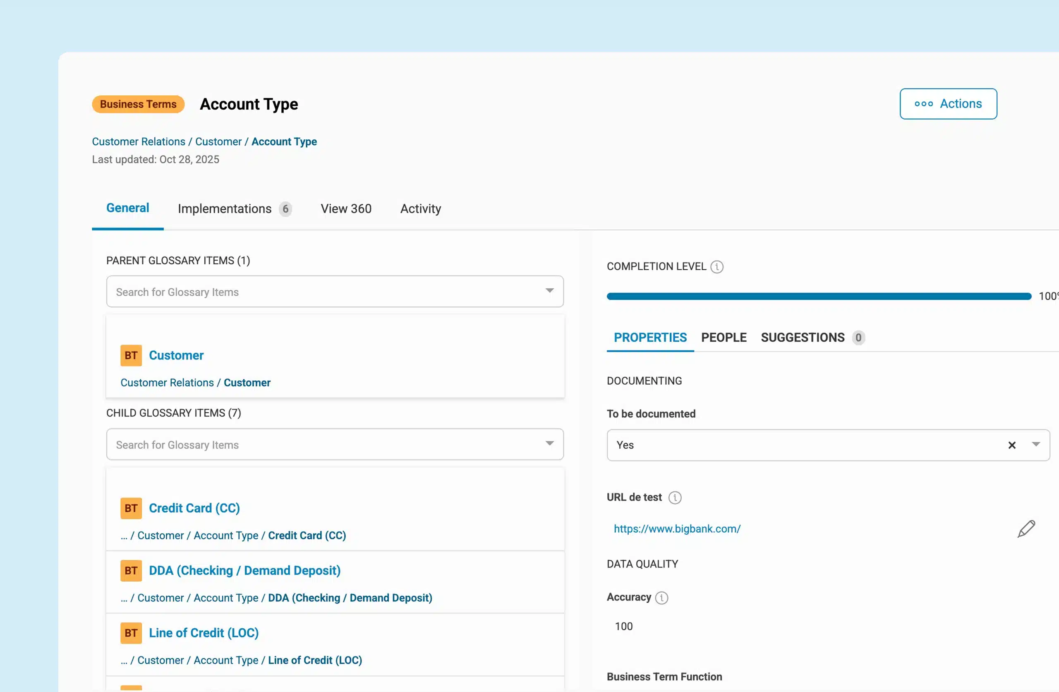Click the BT icon next to Customer
Viewport: 1059px width, 692px height.
tap(131, 356)
